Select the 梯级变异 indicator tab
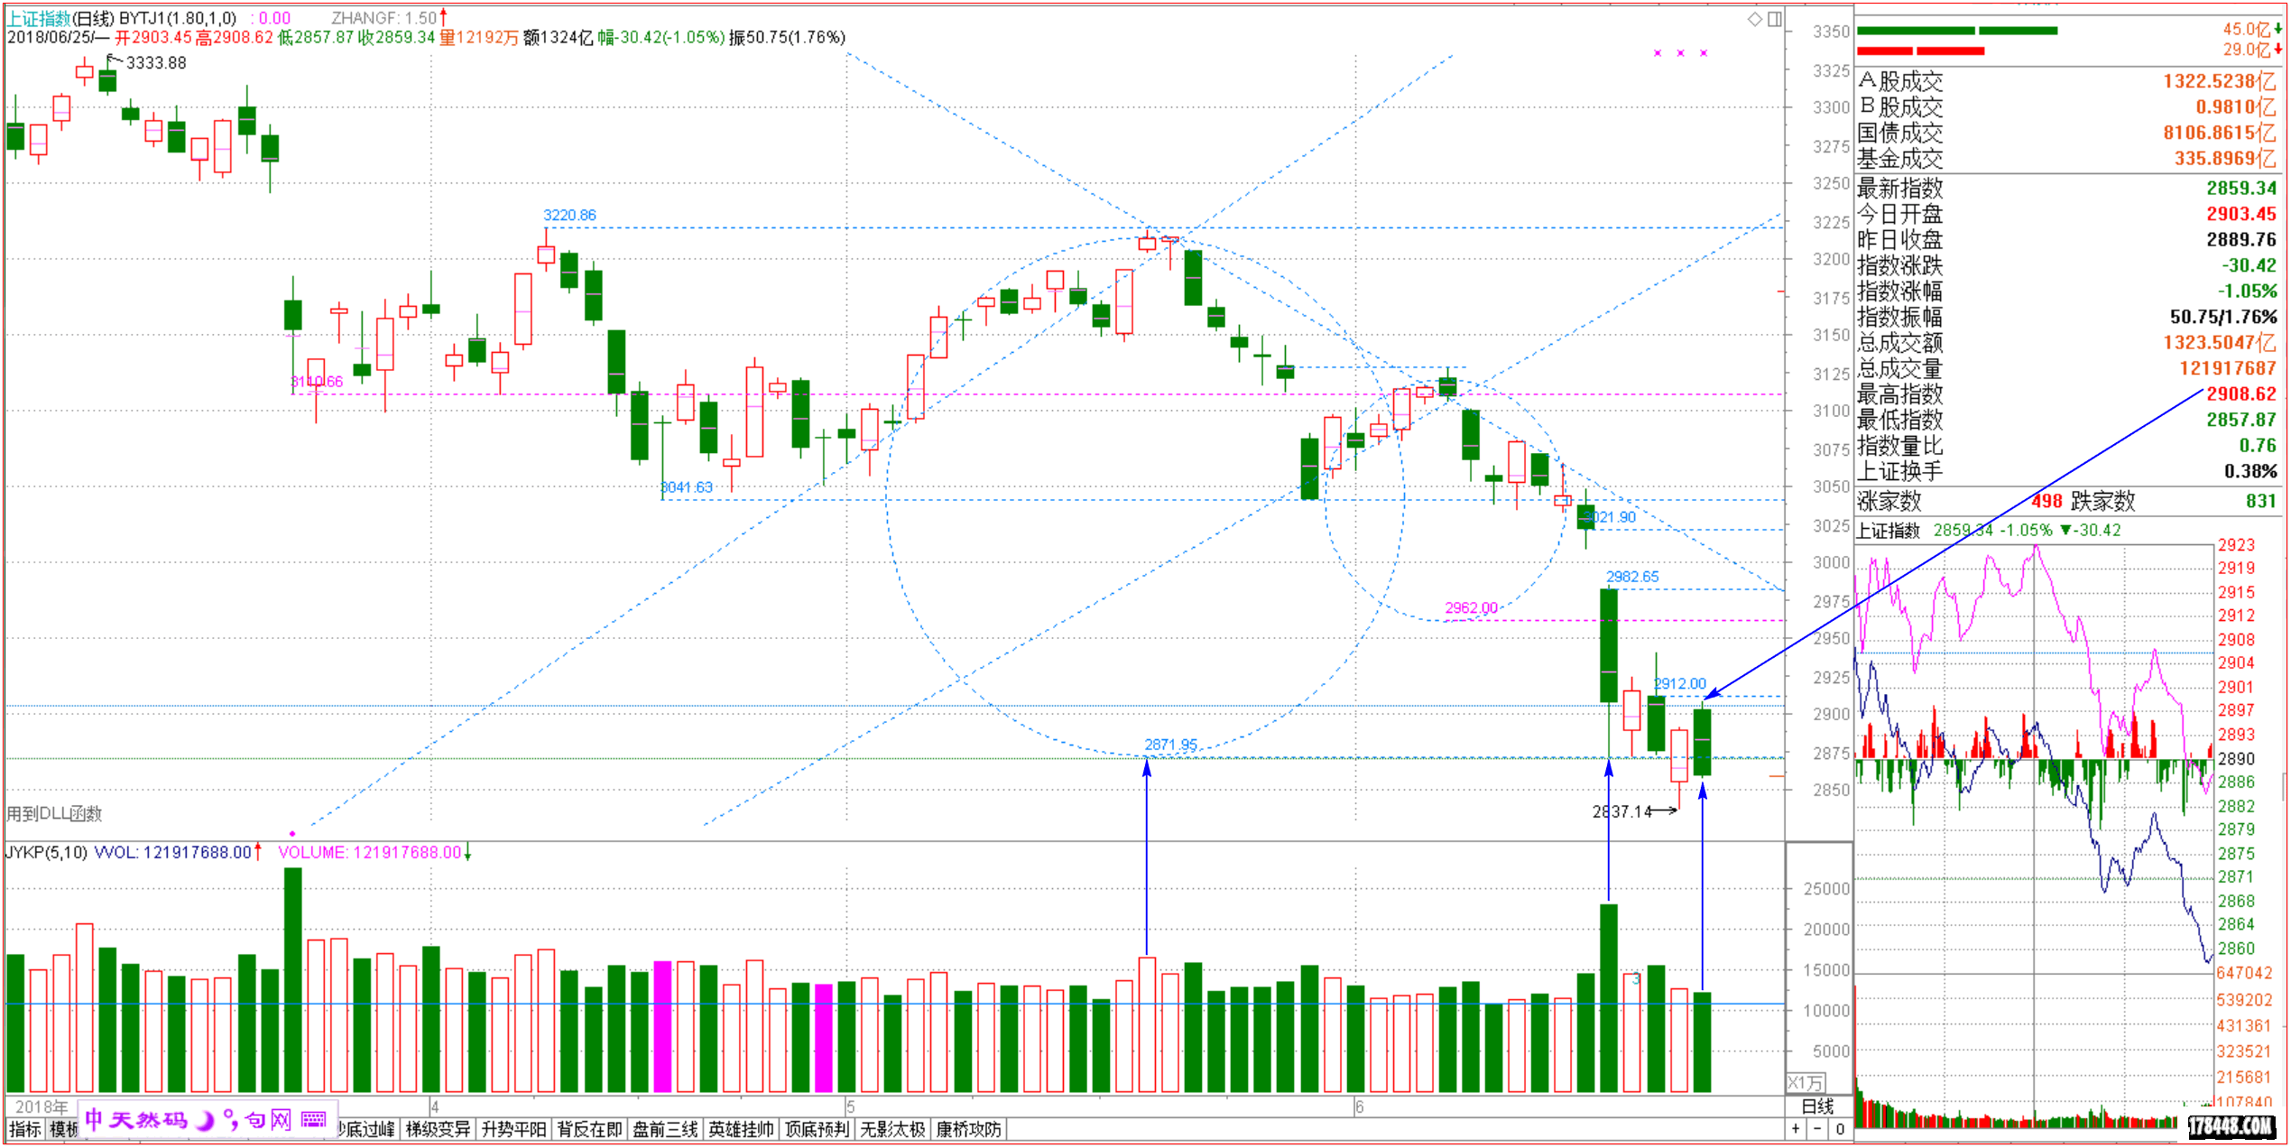This screenshot has height=1148, width=2291. pyautogui.click(x=438, y=1129)
